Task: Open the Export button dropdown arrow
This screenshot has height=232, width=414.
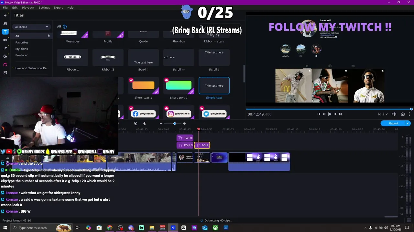Action: (408, 123)
